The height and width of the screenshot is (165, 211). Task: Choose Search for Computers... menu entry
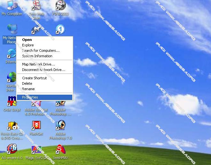click(44, 51)
